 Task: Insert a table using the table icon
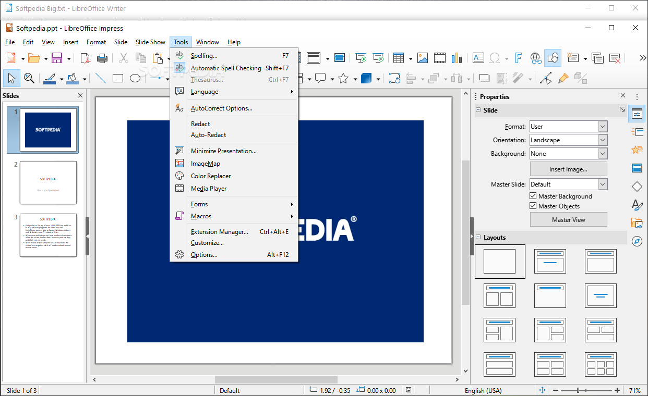(399, 58)
